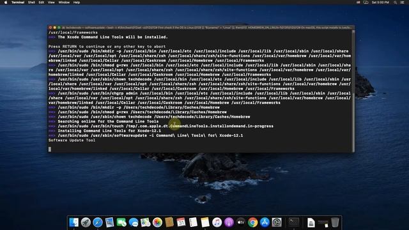
Task: Open the Mail stamp icon in dock
Action: tap(109, 222)
